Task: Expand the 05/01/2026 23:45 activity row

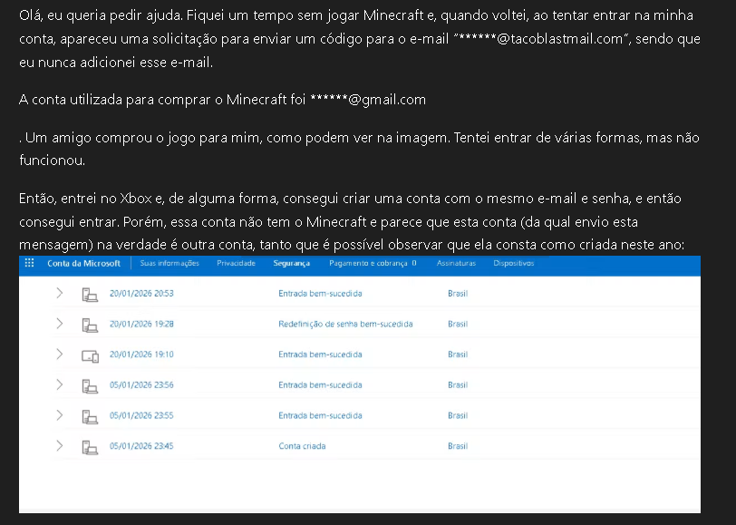Action: click(x=60, y=445)
